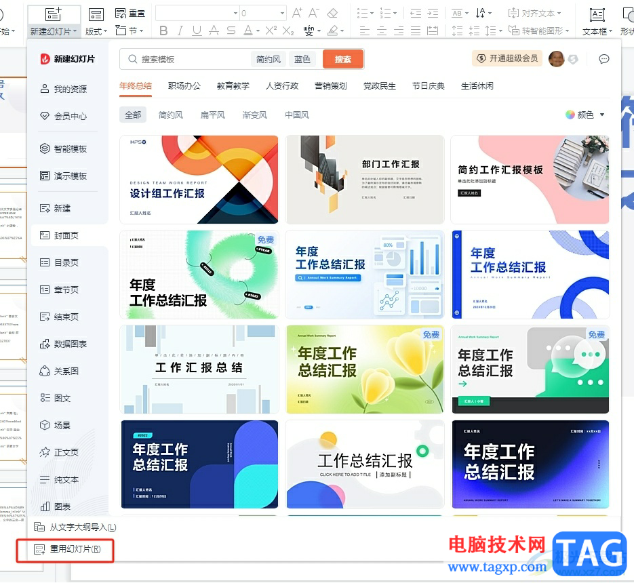Screen dimensions: 634x583
Task: Switch to the 节日庆典 tab
Action: click(x=428, y=85)
